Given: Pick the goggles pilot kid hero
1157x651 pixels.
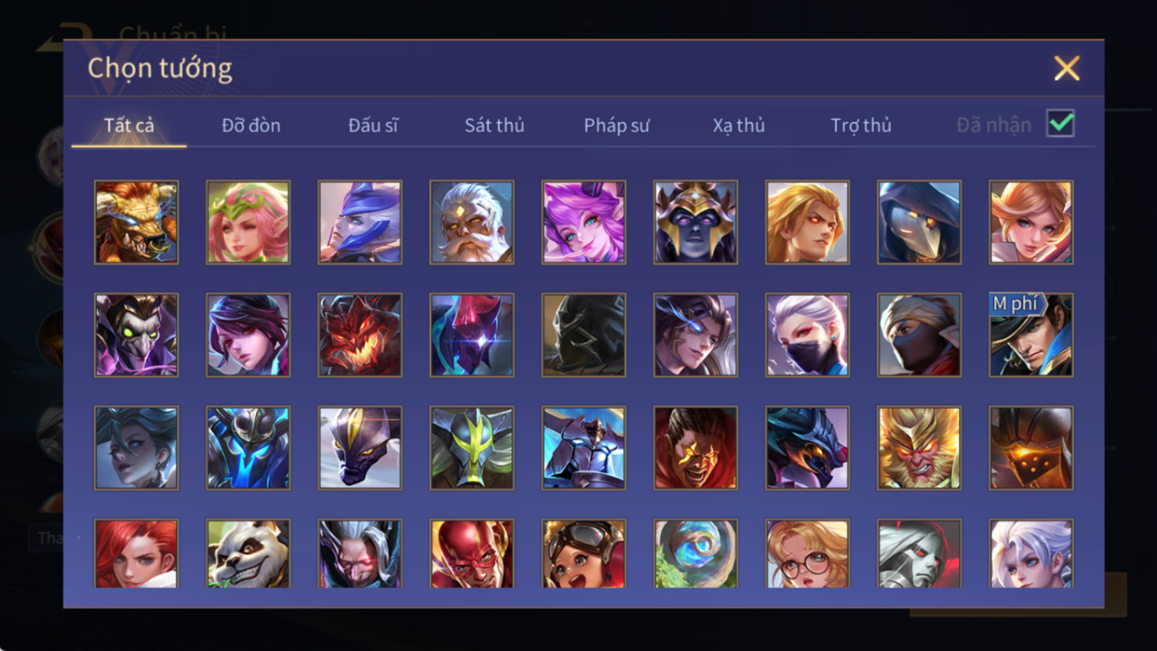Looking at the screenshot, I should pyautogui.click(x=584, y=554).
